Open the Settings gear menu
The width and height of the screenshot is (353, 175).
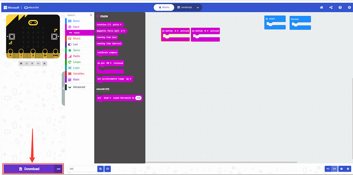click(x=348, y=7)
